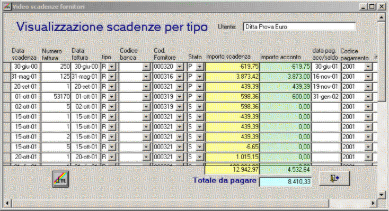
Task: Click the total importo scadenza 12.942,97
Action: (x=232, y=170)
